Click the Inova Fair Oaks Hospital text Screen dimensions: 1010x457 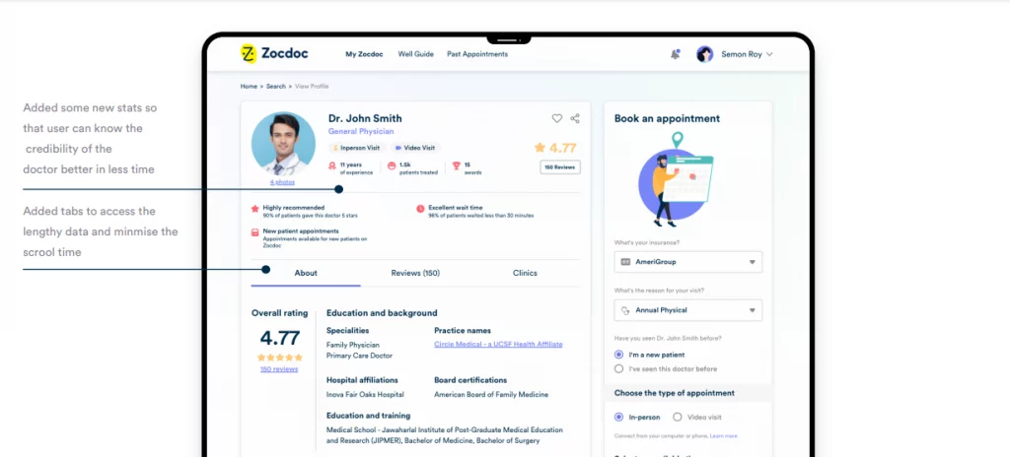pyautogui.click(x=365, y=395)
